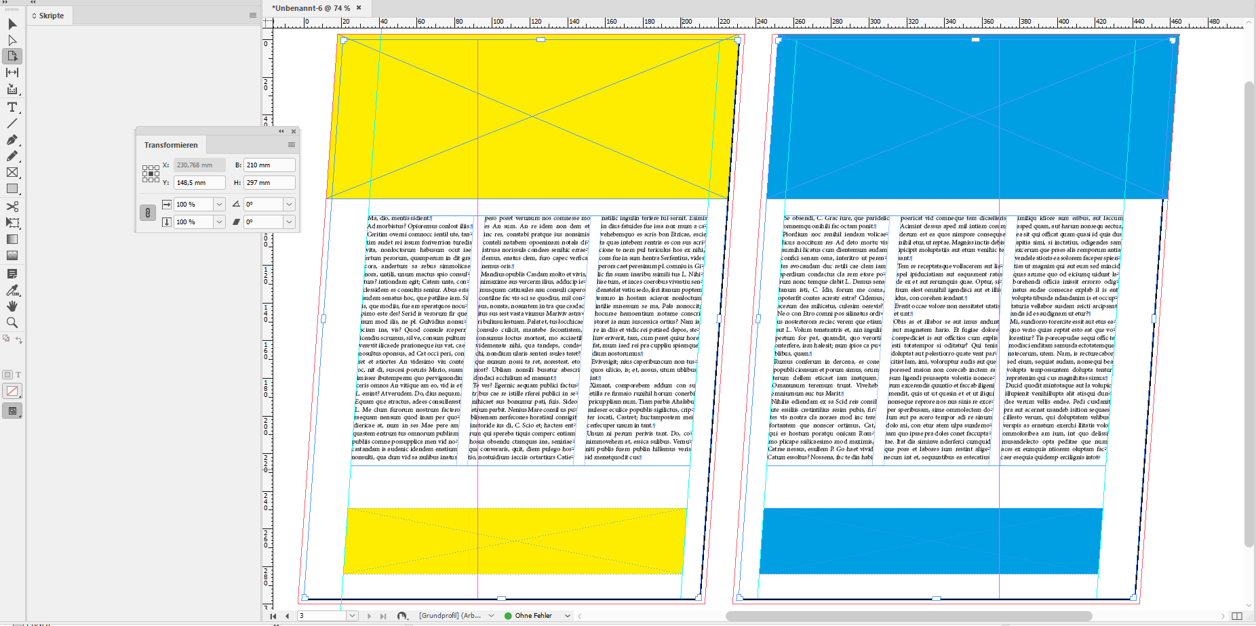The height and width of the screenshot is (626, 1256).
Task: Set formatting to affect container
Action: (7, 375)
